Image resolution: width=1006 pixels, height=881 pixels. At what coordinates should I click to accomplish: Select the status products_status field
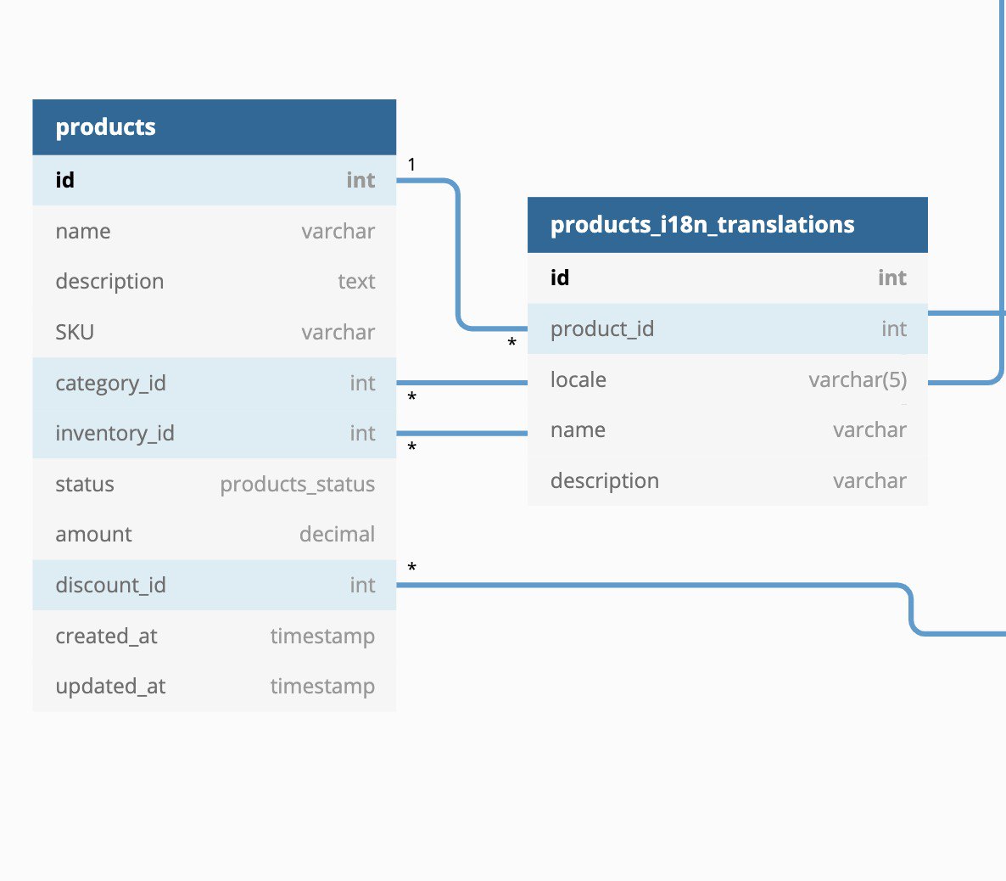click(x=214, y=484)
